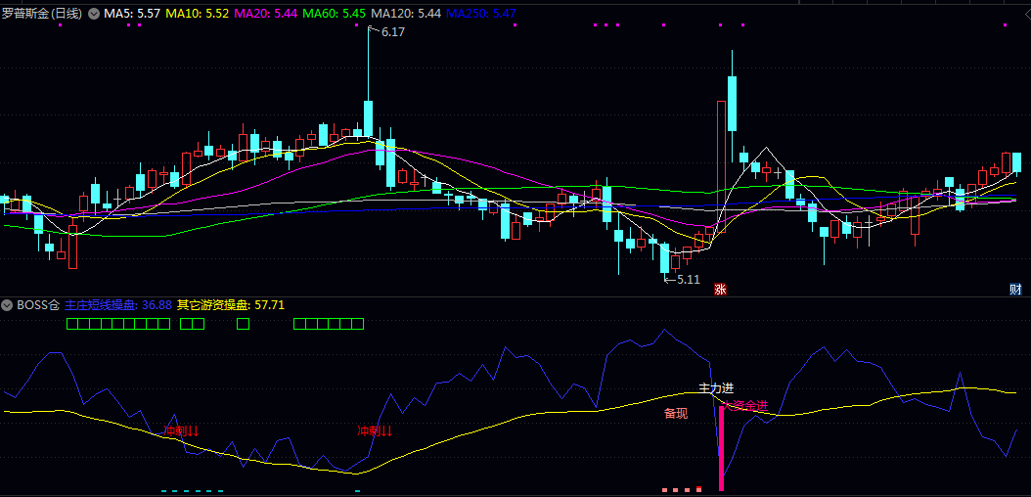Click the 主力进 signal label
The image size is (1031, 497).
point(715,388)
